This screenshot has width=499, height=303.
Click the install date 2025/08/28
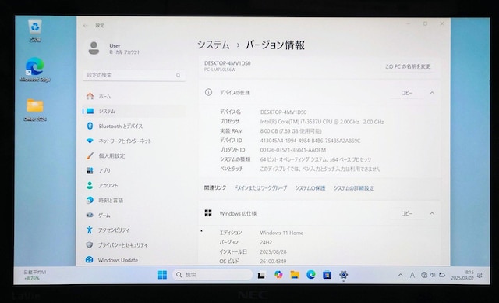coord(273,251)
